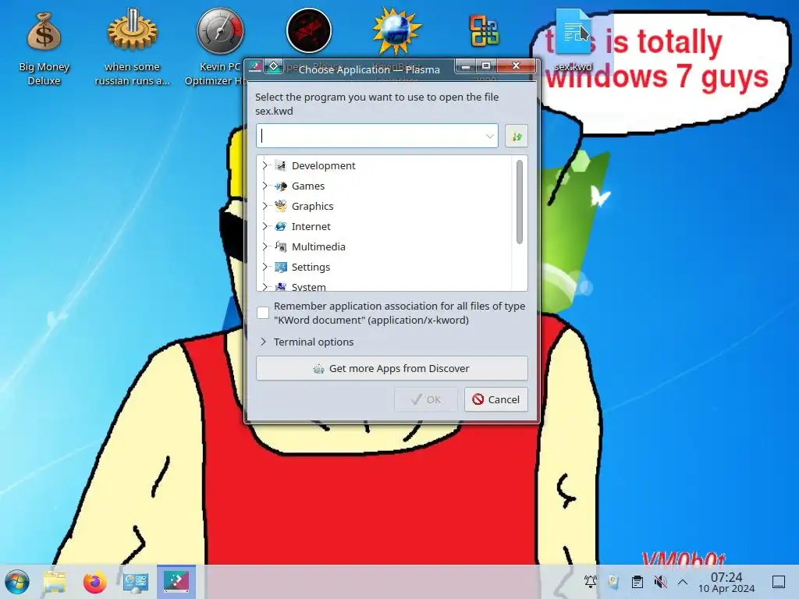
Task: Click the Show Desktop button in taskbar
Action: click(779, 582)
